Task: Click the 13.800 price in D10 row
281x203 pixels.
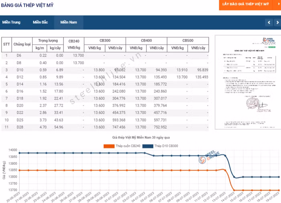Action: pyautogui.click(x=99, y=70)
